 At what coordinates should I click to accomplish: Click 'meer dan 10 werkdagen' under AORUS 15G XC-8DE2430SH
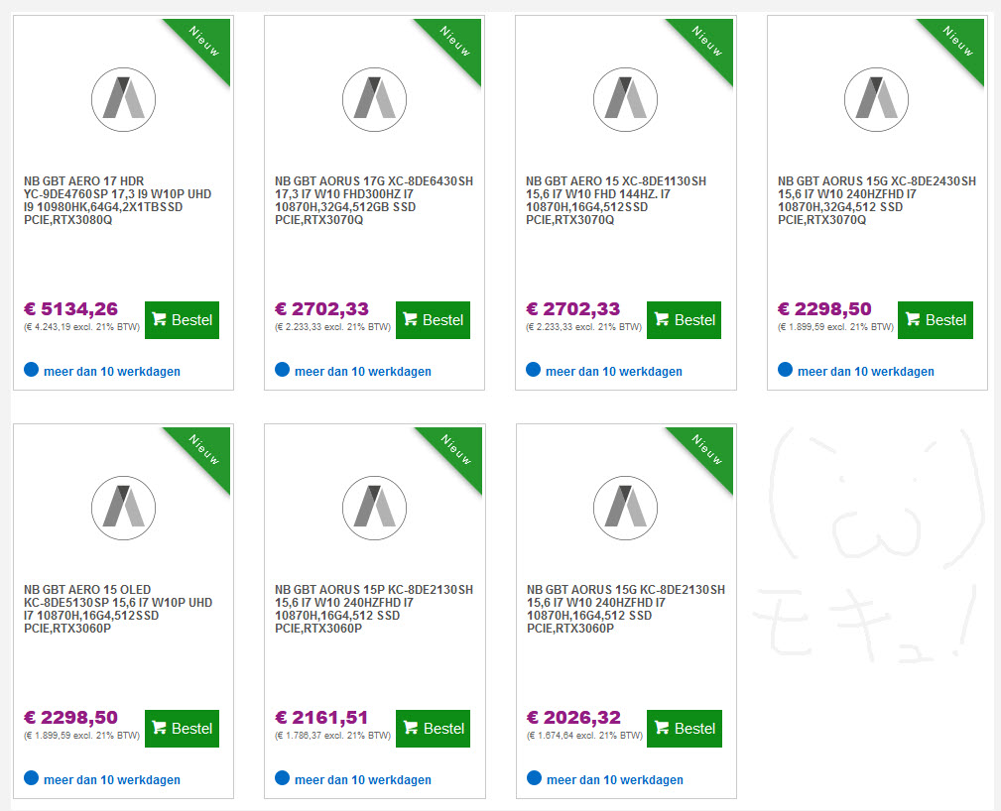[x=866, y=372]
